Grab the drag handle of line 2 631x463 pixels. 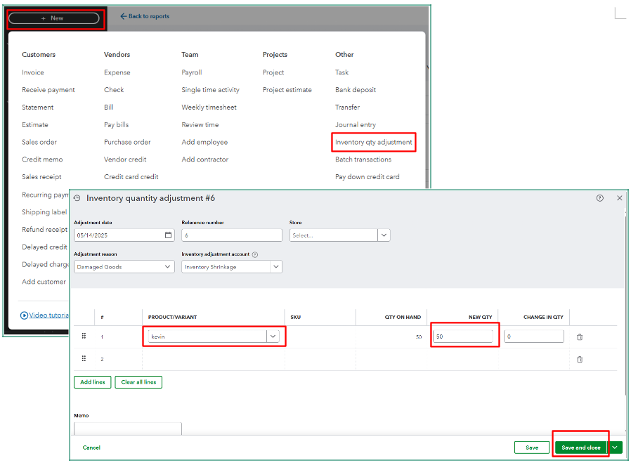[84, 358]
